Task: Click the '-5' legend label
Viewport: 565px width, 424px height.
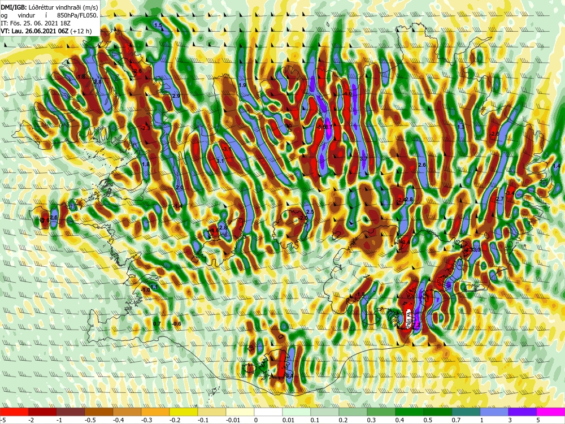Action: click(2, 420)
